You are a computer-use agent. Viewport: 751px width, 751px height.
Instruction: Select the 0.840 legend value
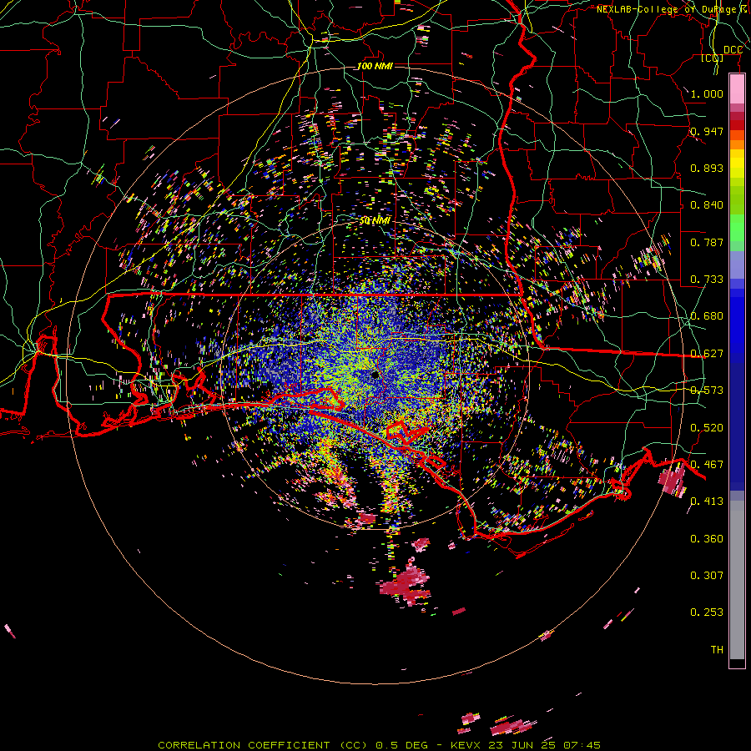(707, 205)
